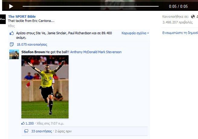Open Stiofon Brown's profile name
This screenshot has width=198, height=139.
point(33,52)
